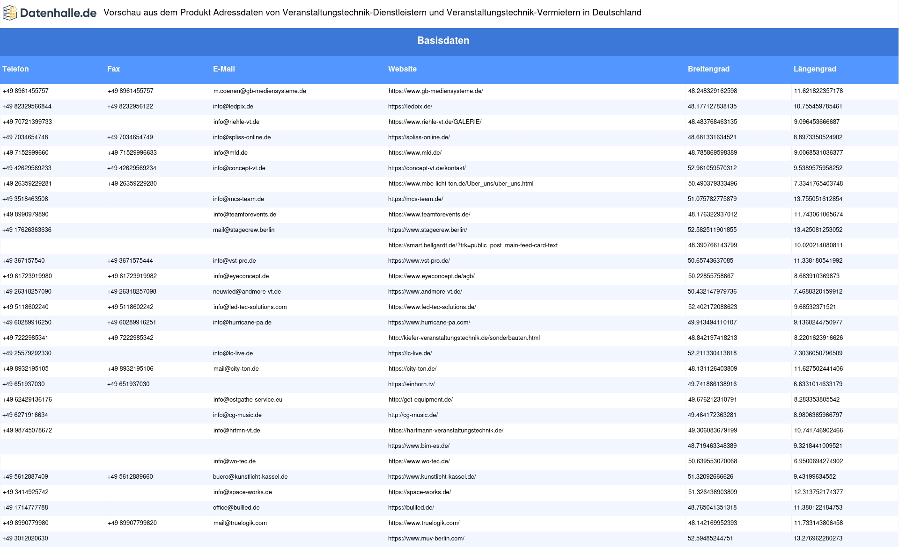Select the smart.bellgardt.de website cell
The image size is (899, 547).
(x=473, y=245)
